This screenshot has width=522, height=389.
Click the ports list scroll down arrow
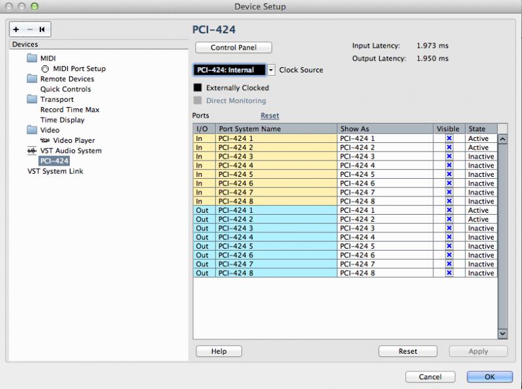[502, 334]
